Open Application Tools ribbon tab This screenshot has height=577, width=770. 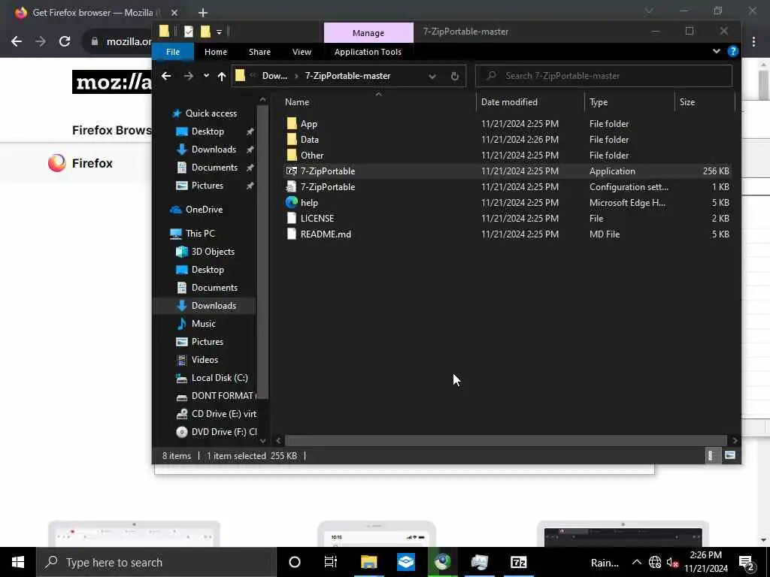368,52
